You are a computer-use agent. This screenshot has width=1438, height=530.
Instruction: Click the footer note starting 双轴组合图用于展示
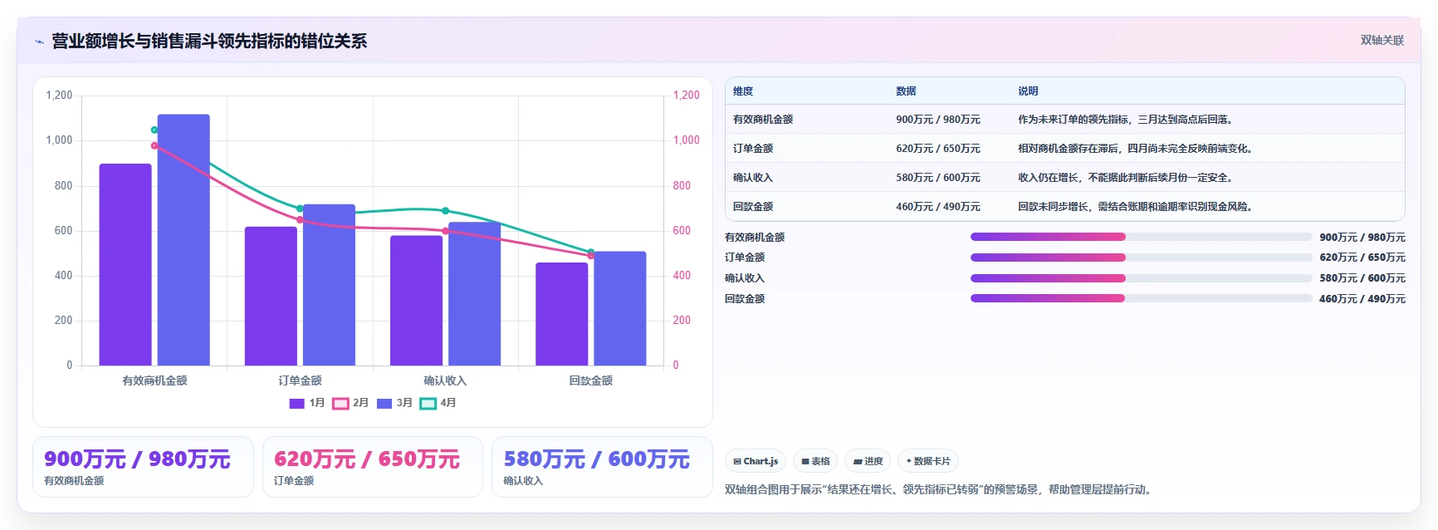pyautogui.click(x=940, y=490)
